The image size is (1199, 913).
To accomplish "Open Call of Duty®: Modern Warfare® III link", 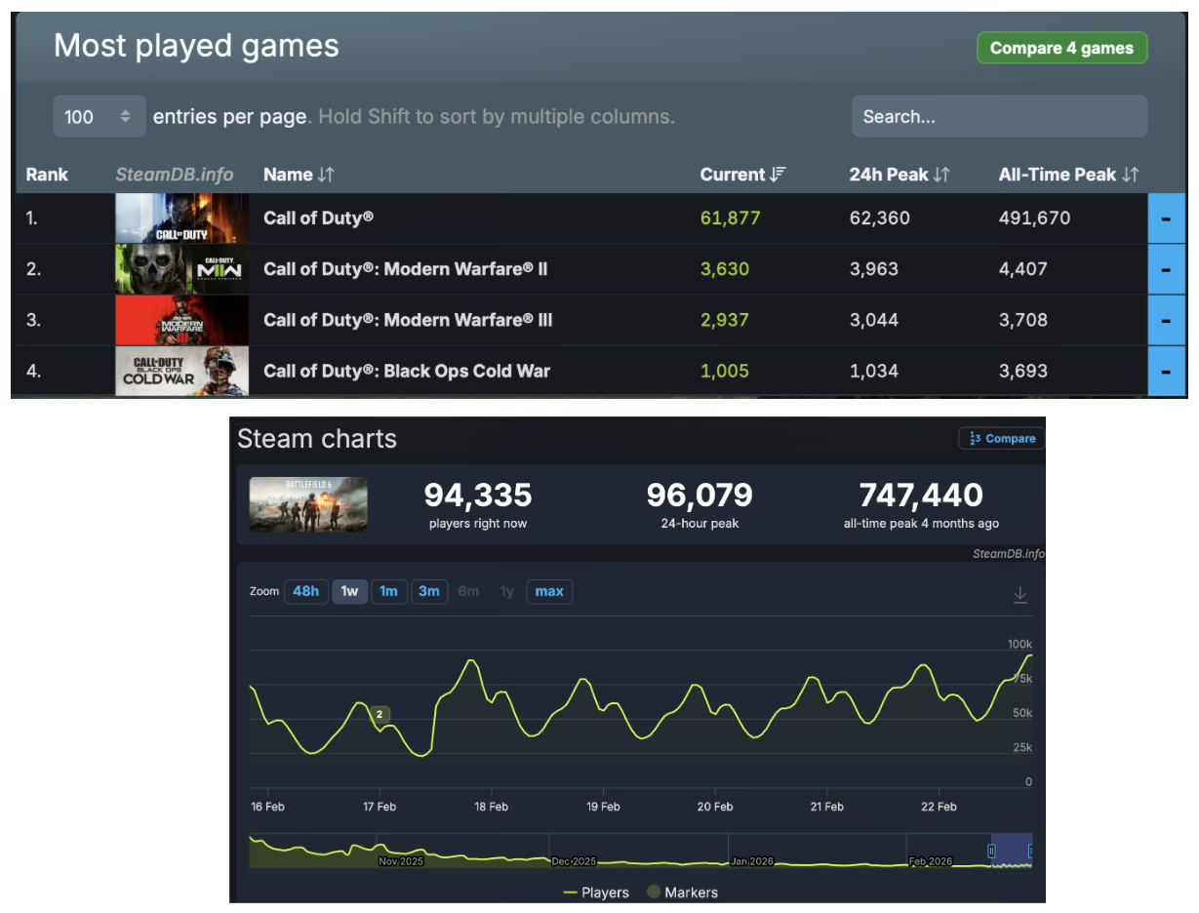I will 408,319.
